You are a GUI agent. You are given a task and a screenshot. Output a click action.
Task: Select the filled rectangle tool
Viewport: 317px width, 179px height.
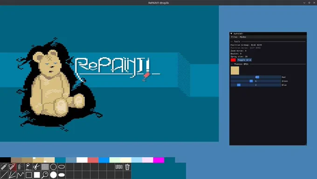pos(36,175)
